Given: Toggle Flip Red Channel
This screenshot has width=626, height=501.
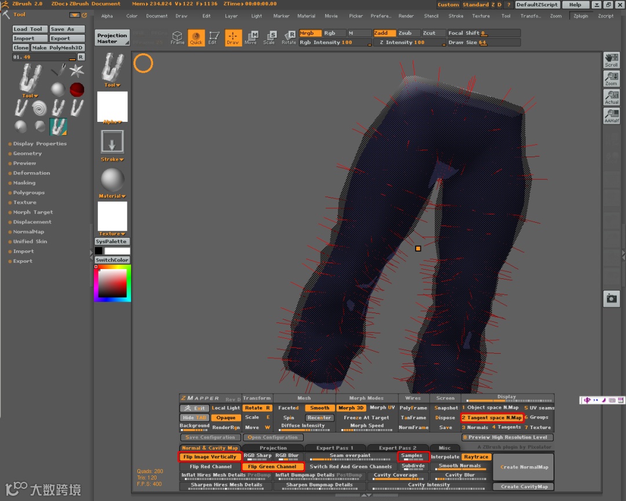Looking at the screenshot, I should 210,466.
